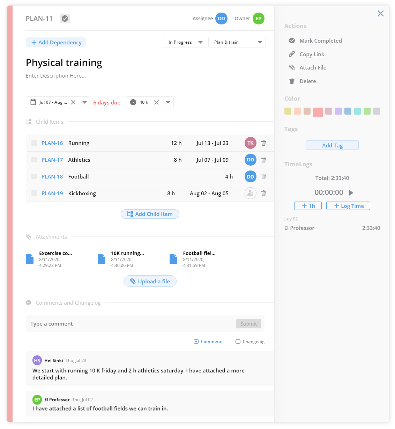Choose Attach File action
The image size is (395, 429).
click(308, 67)
